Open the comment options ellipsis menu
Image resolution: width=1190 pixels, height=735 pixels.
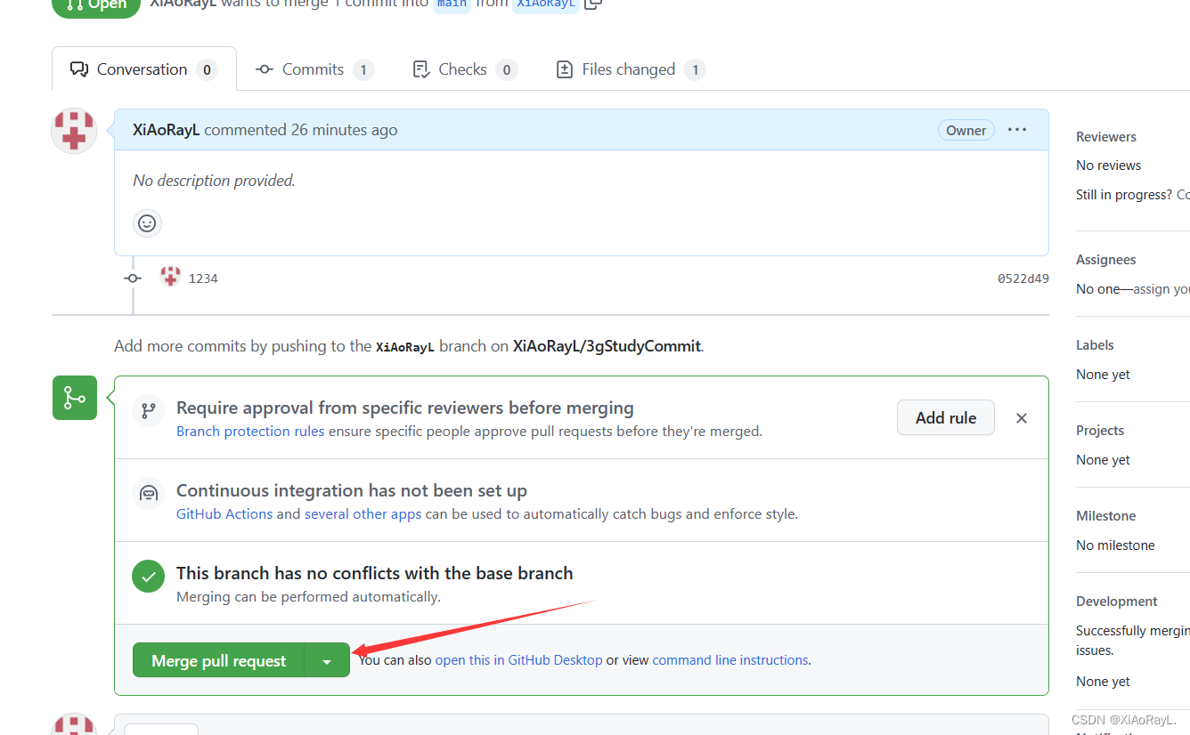1017,130
